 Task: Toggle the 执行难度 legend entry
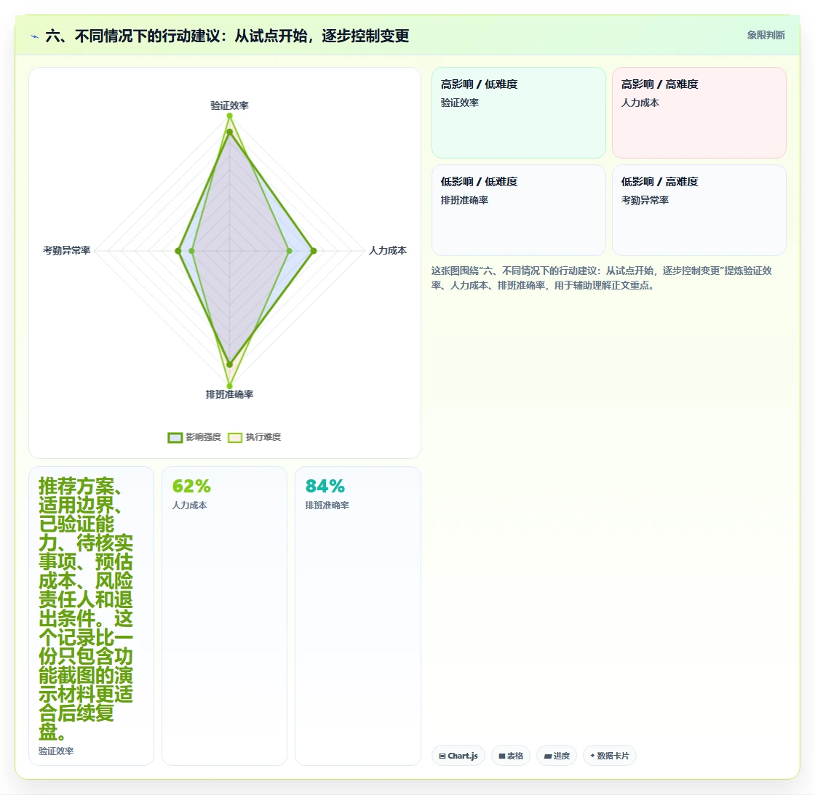[x=254, y=437]
